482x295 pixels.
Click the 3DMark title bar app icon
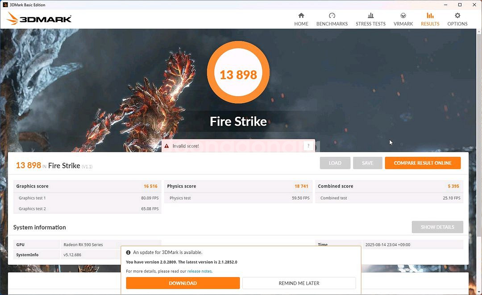click(x=5, y=4)
